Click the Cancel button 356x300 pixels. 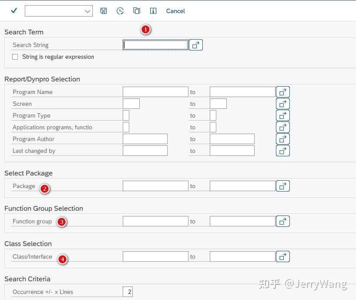click(175, 10)
